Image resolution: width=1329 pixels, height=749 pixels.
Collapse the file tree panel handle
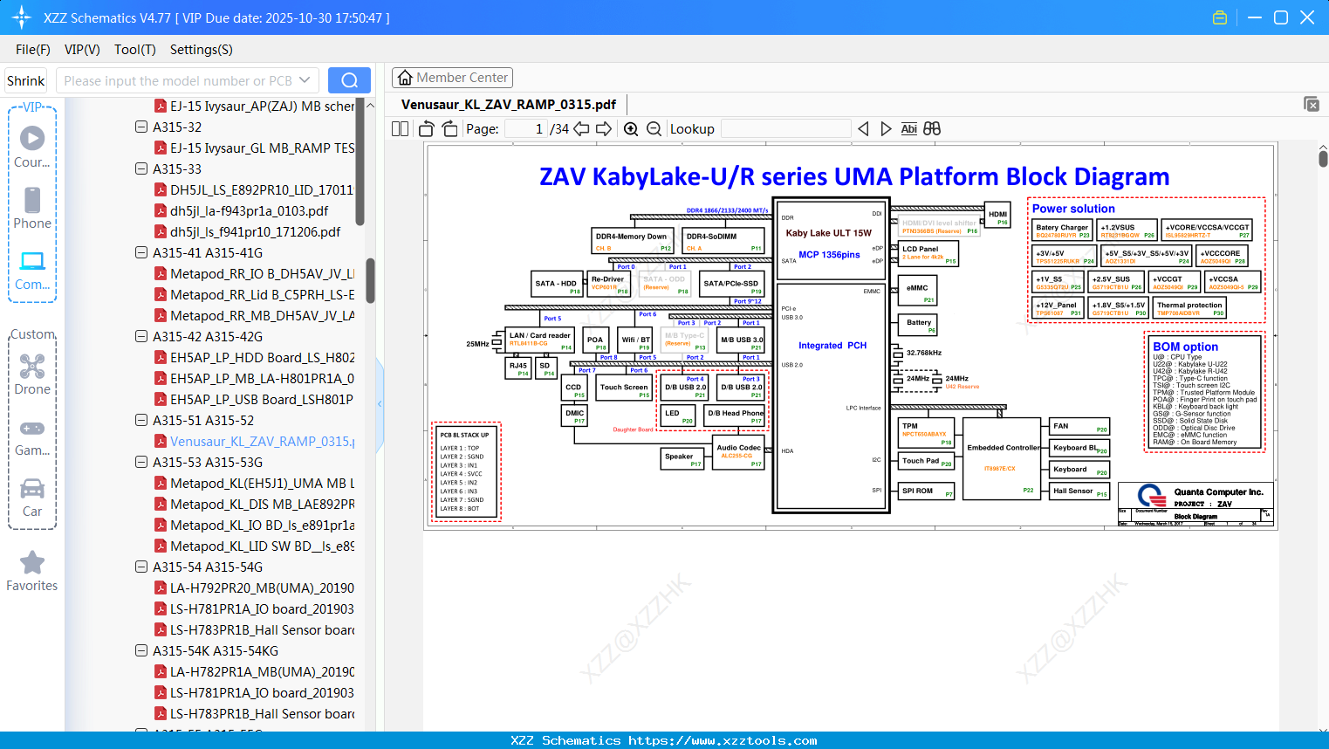click(380, 404)
